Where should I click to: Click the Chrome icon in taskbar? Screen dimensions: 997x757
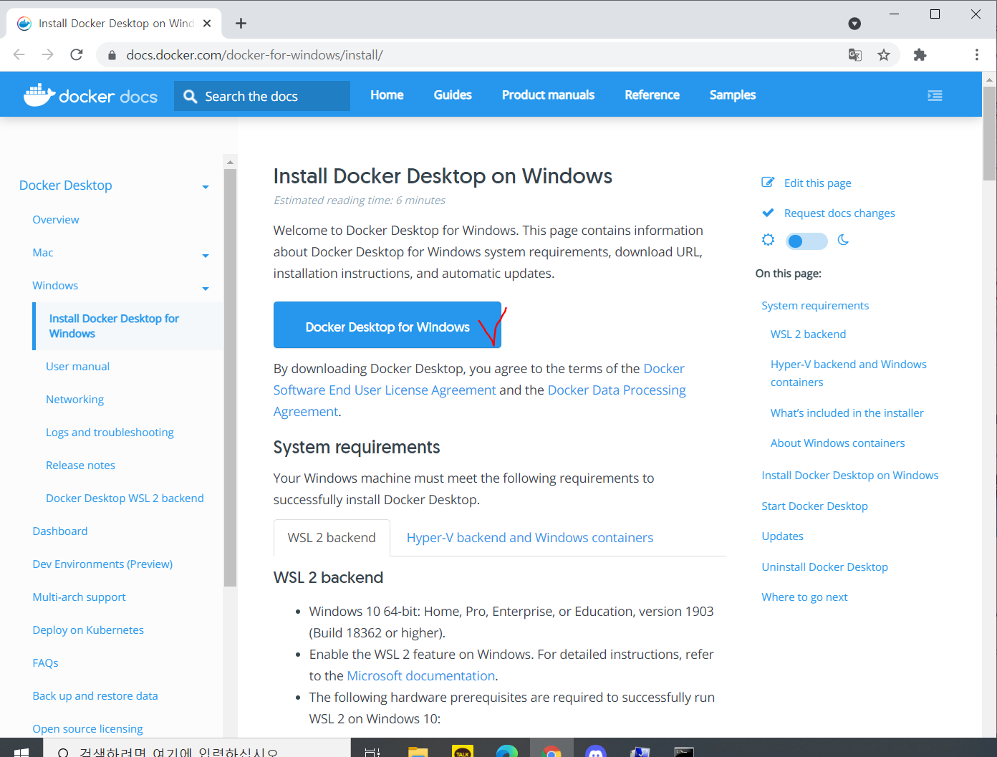(x=552, y=751)
